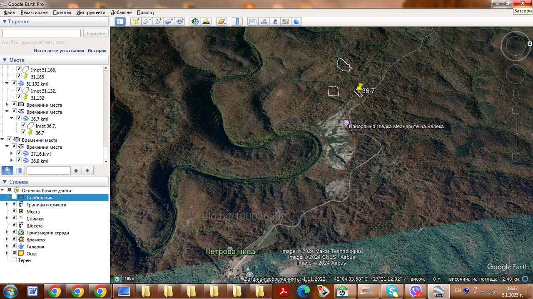Email the view with envelope icon

click(253, 22)
